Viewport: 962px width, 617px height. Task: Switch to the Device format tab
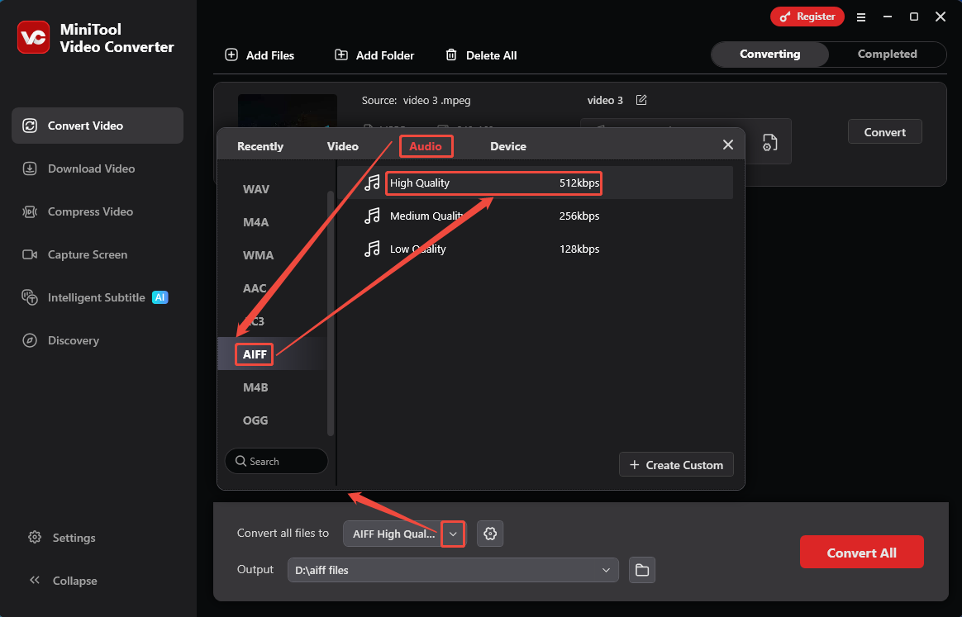507,145
